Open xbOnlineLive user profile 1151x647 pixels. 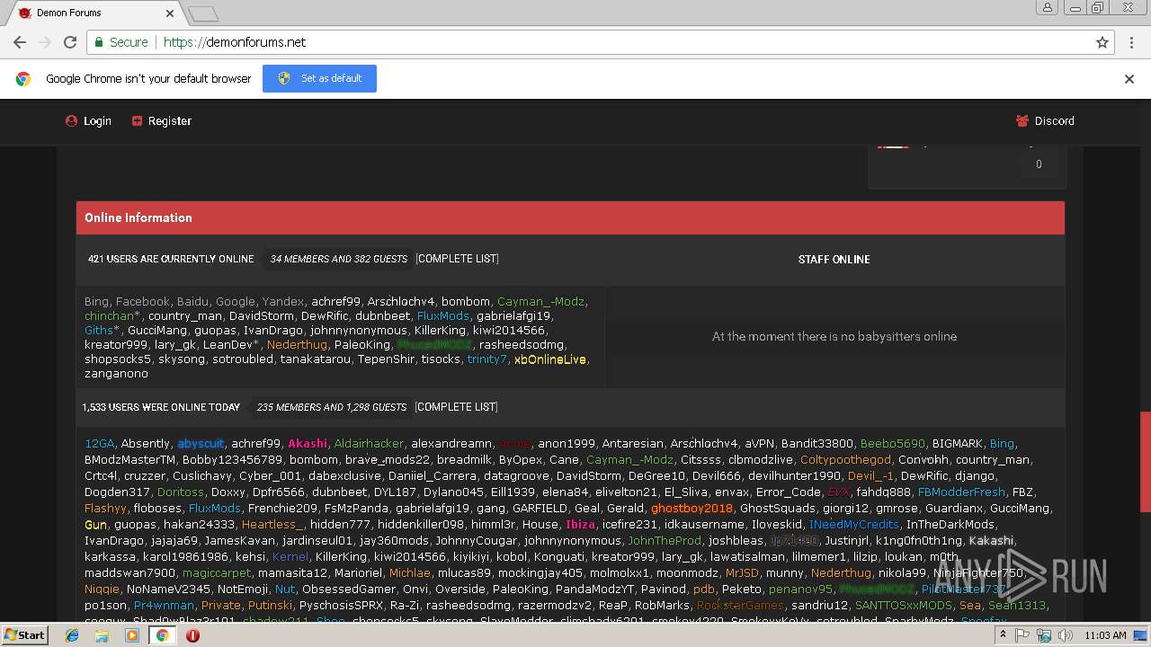[550, 359]
